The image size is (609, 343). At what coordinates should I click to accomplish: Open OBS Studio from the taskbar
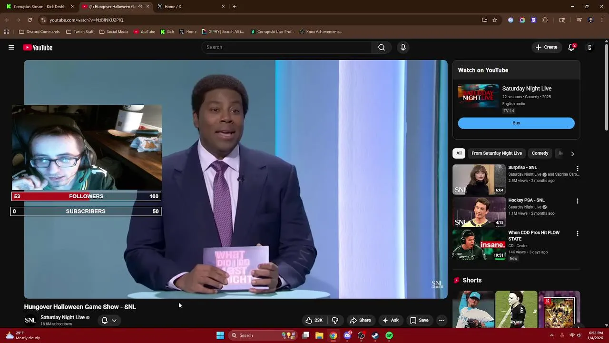click(361, 335)
